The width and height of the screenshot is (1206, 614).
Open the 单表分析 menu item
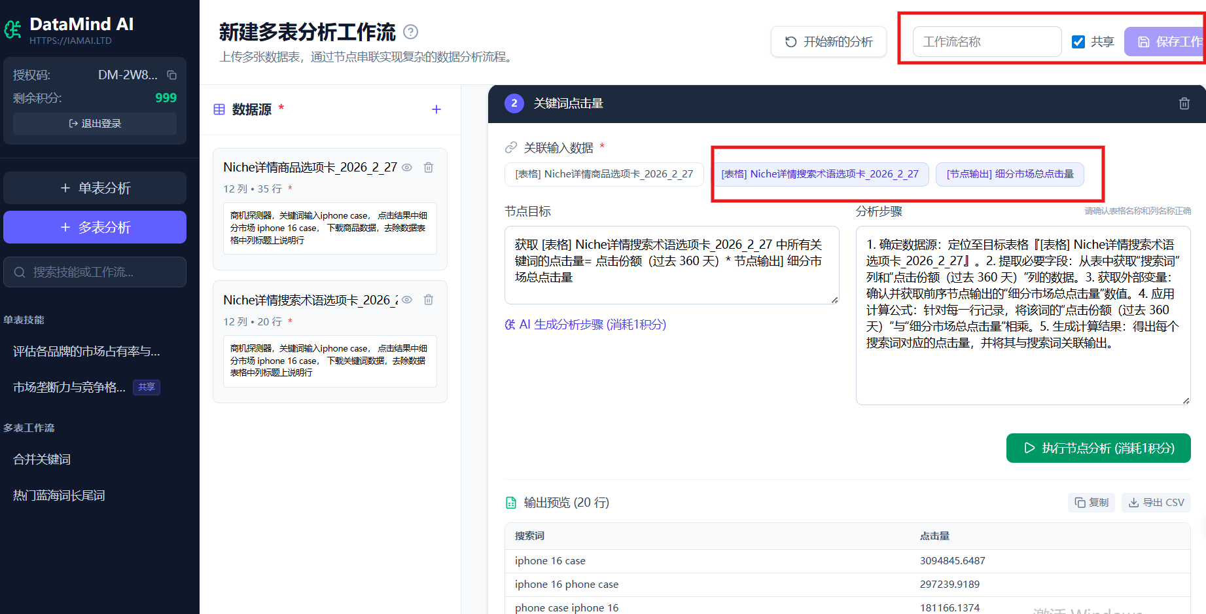[x=95, y=189]
